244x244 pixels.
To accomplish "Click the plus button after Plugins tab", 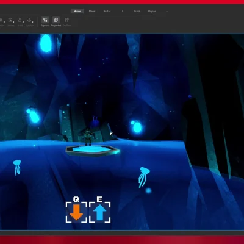I will [167, 11].
